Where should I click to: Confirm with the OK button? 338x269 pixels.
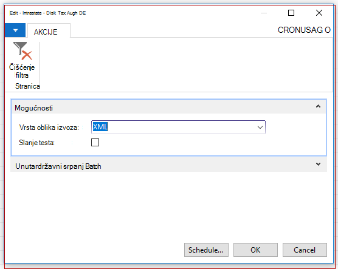click(x=255, y=250)
